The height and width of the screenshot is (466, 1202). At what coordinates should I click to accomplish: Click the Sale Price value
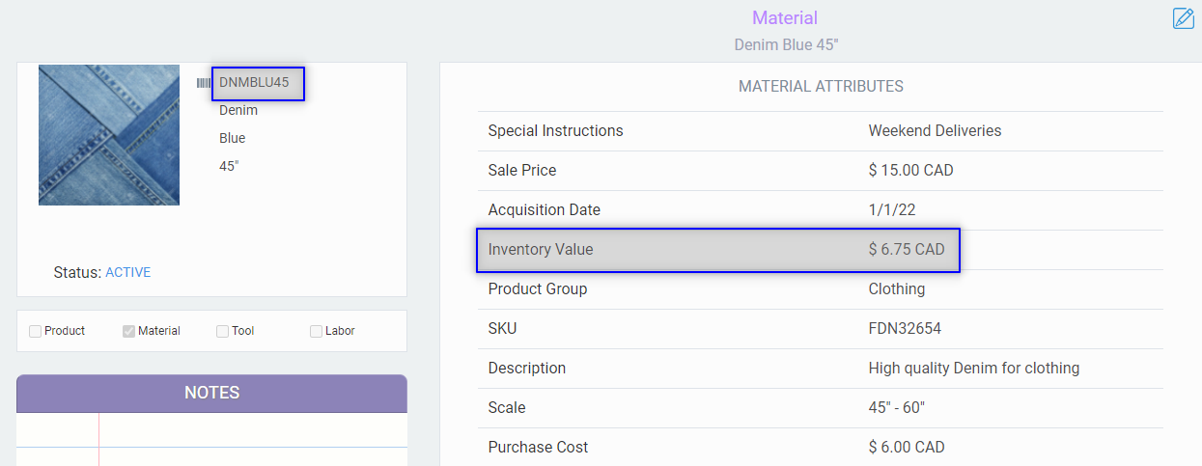910,171
